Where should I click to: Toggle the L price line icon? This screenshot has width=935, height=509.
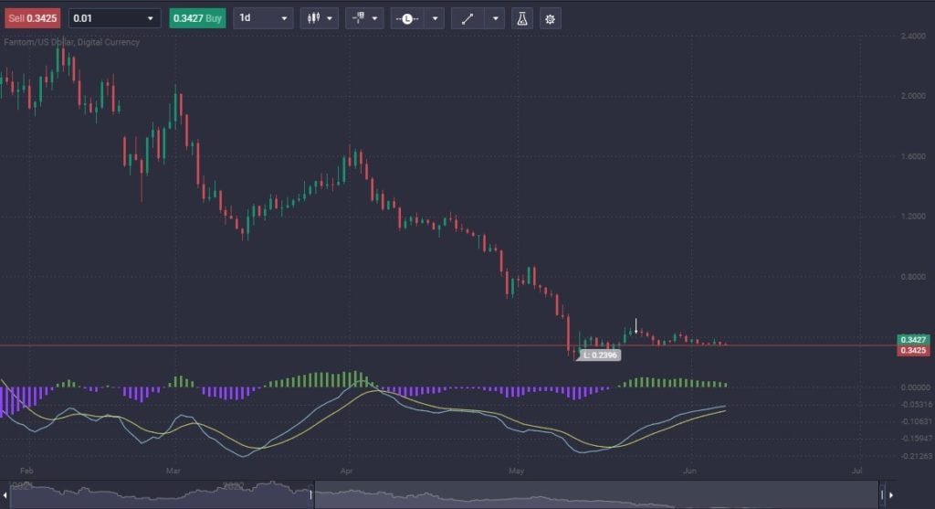point(407,18)
